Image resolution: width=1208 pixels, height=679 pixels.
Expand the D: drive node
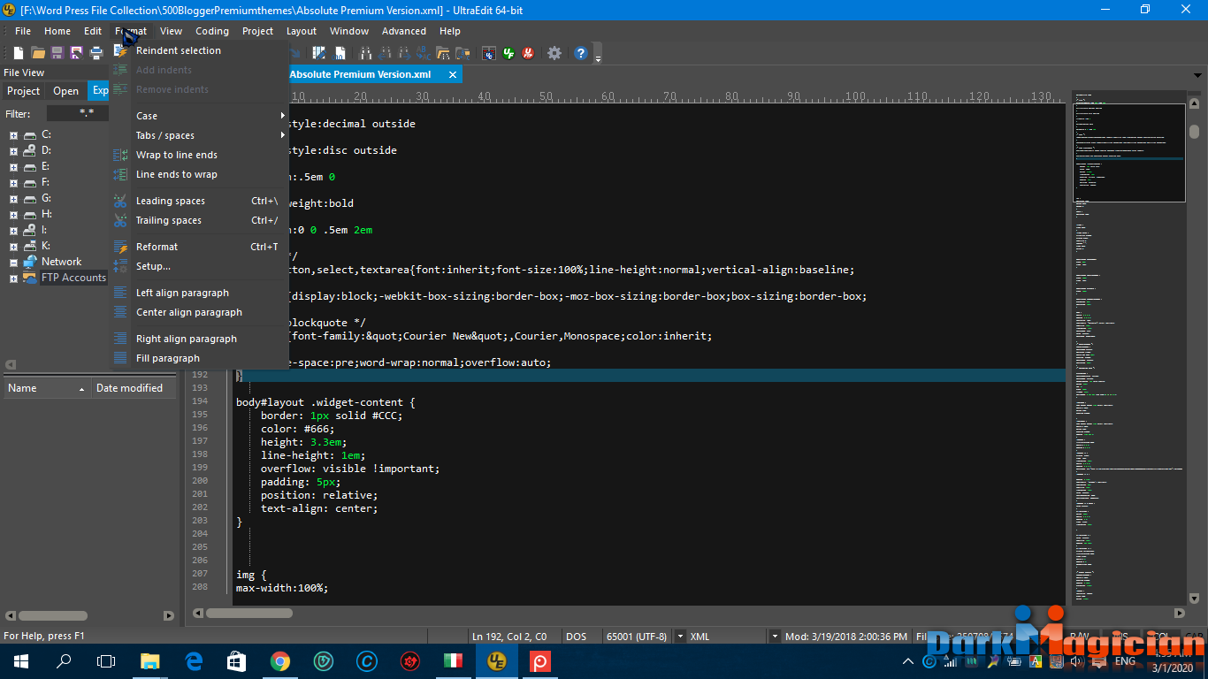click(13, 151)
